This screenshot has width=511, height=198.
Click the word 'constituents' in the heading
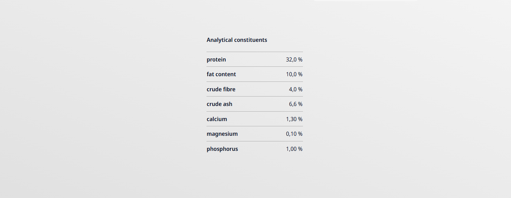coord(250,40)
